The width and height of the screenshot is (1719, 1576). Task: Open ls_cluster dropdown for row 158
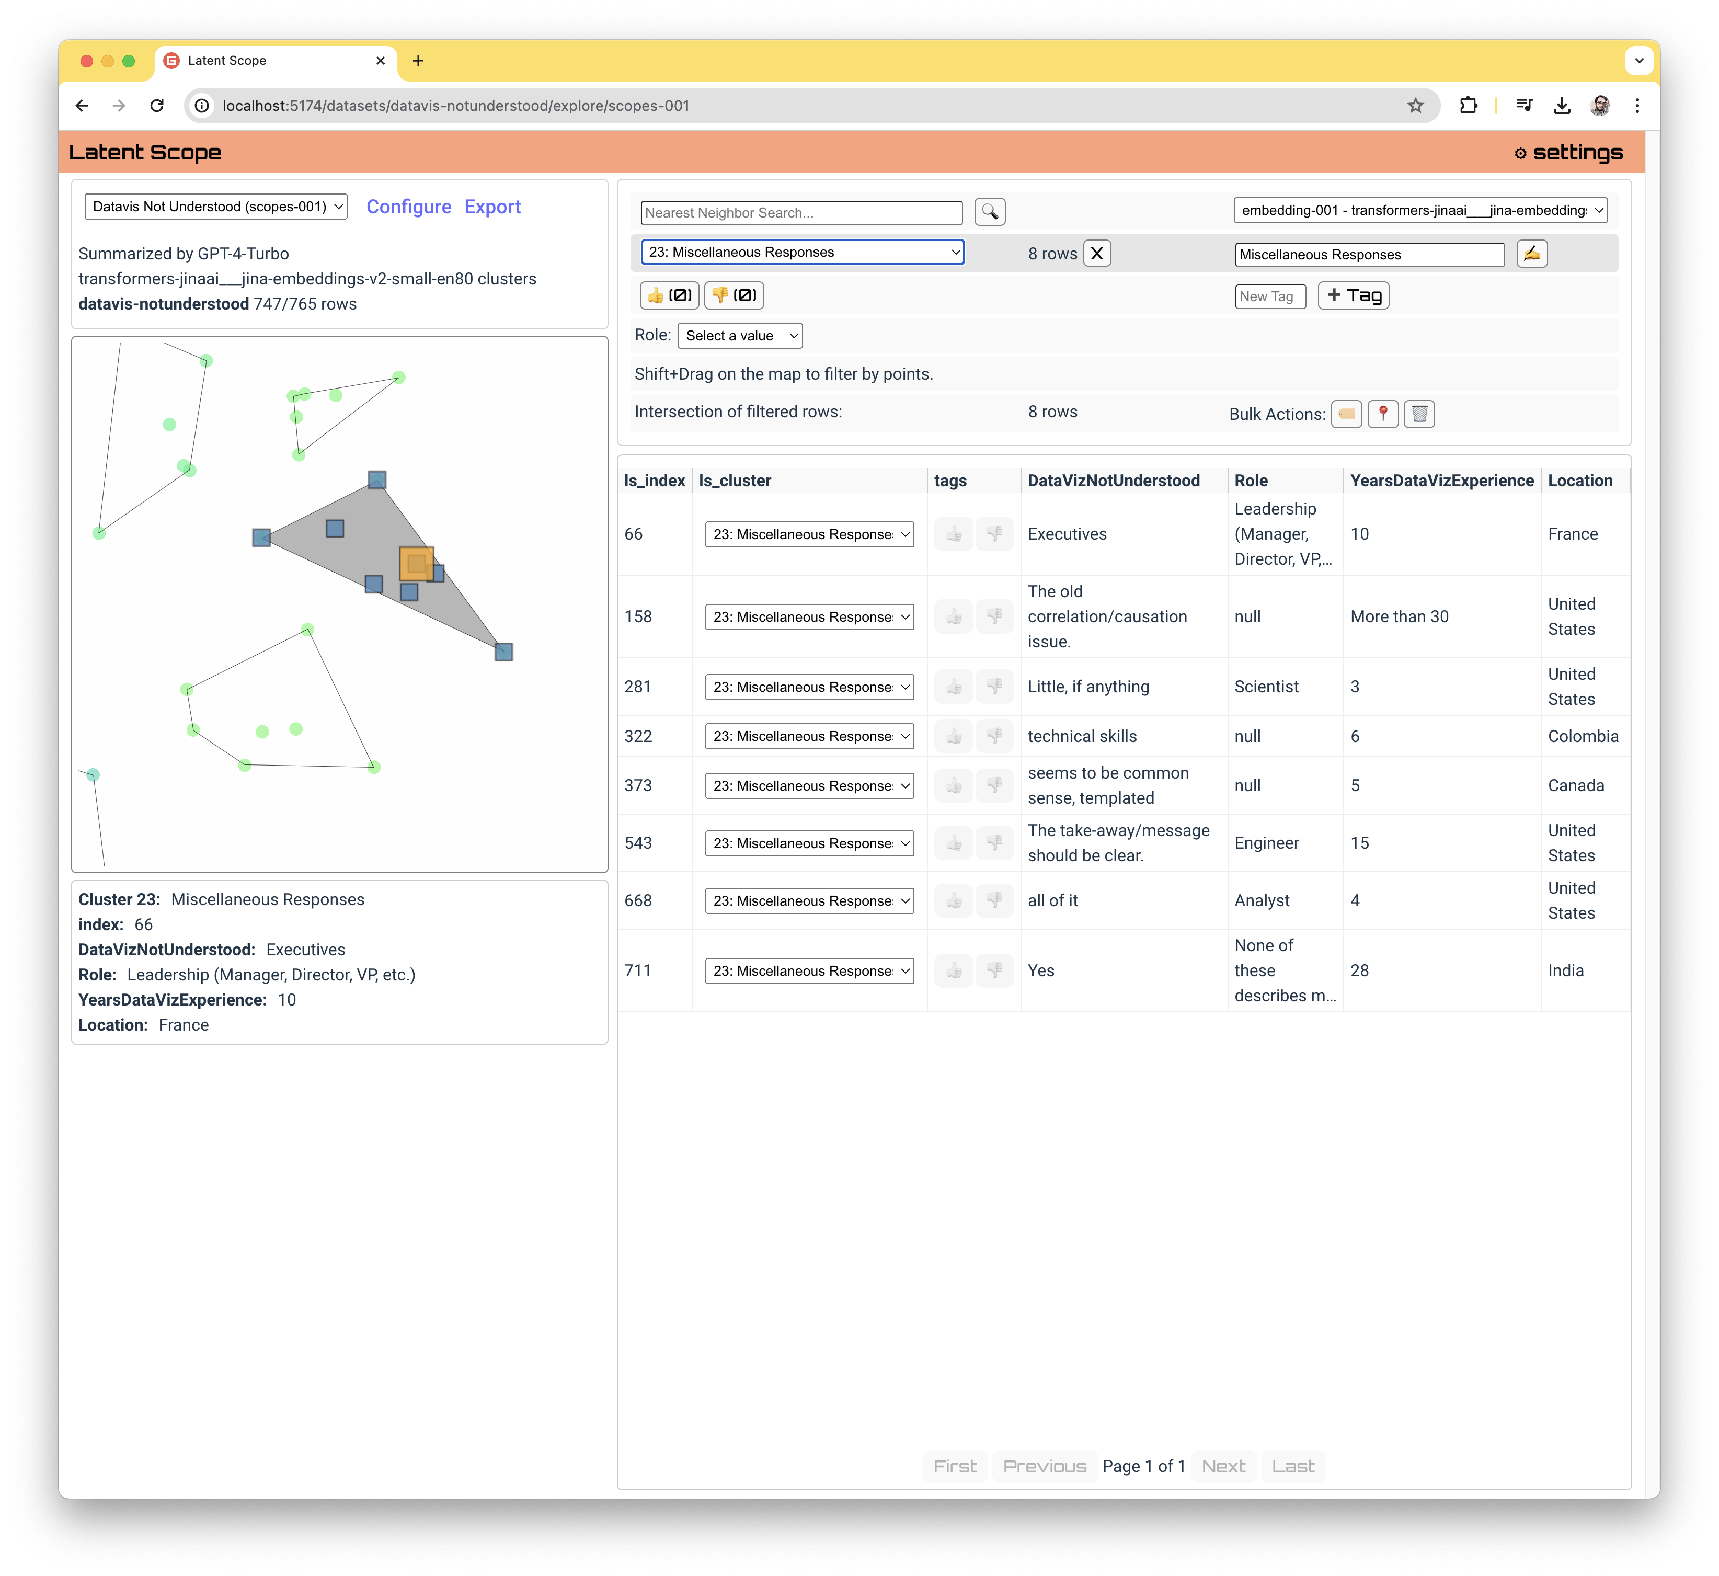[x=809, y=616]
